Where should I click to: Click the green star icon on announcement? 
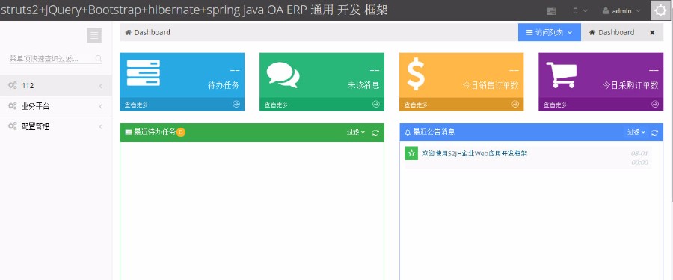(411, 153)
